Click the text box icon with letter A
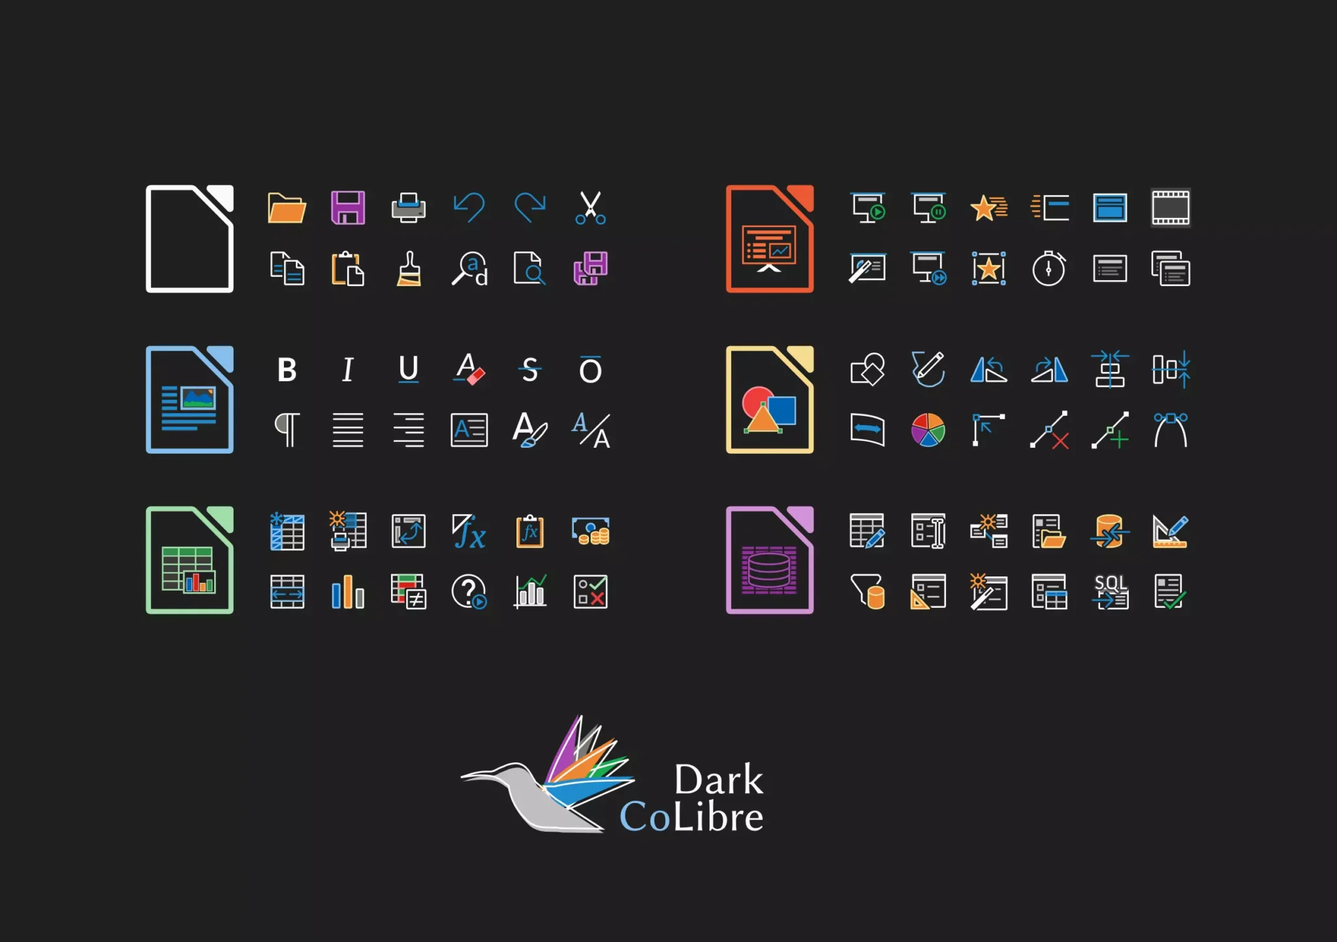The image size is (1337, 942). 469,430
